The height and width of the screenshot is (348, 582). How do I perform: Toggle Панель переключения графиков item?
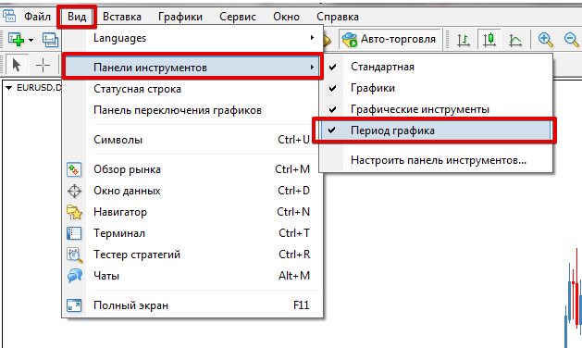pos(192,110)
